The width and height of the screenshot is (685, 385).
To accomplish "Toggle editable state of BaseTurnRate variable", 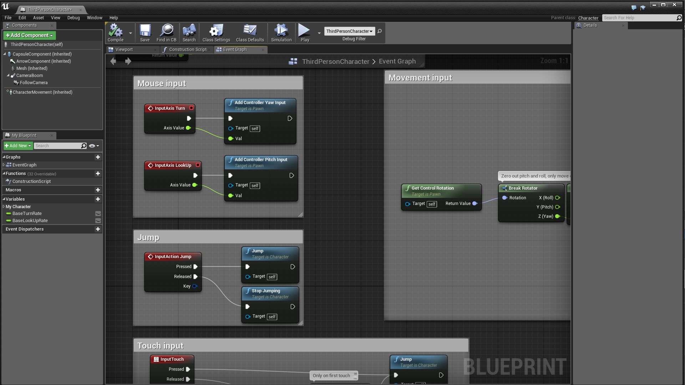I will coord(98,214).
